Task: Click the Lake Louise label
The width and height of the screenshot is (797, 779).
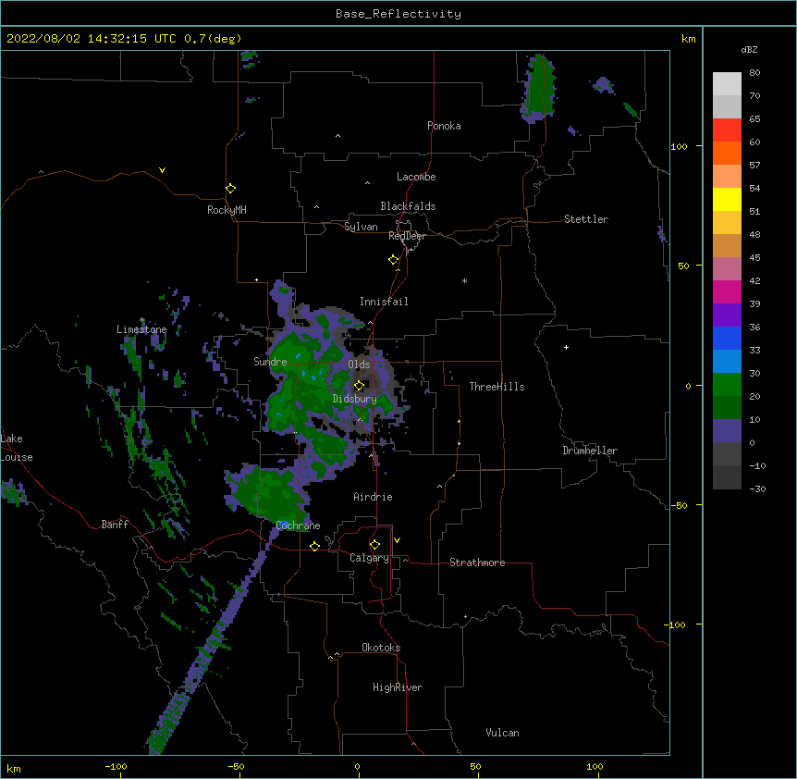Action: 17,448
